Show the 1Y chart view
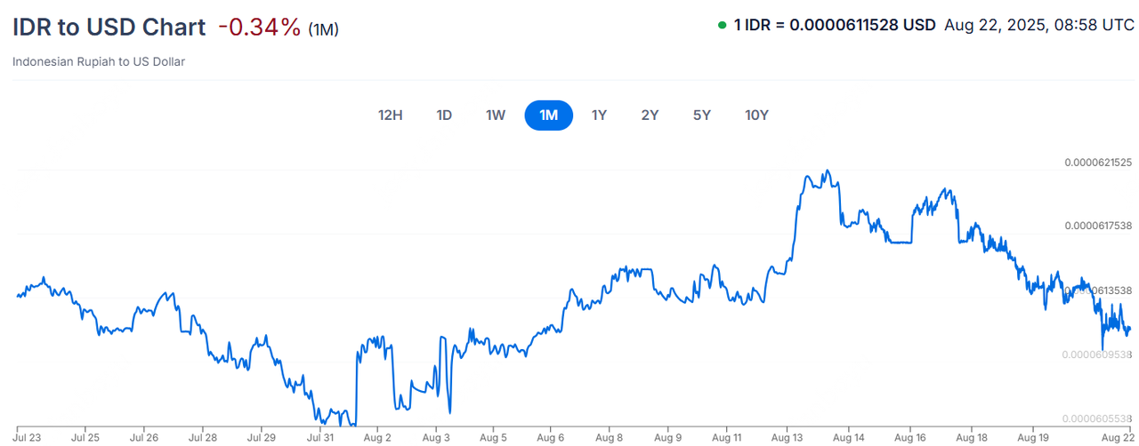 (599, 115)
